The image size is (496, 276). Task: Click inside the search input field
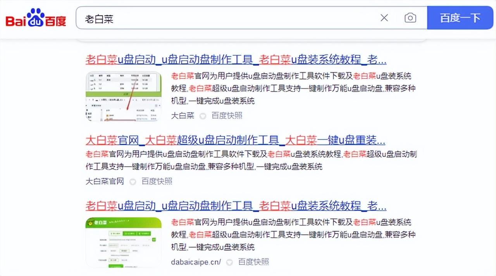(232, 18)
